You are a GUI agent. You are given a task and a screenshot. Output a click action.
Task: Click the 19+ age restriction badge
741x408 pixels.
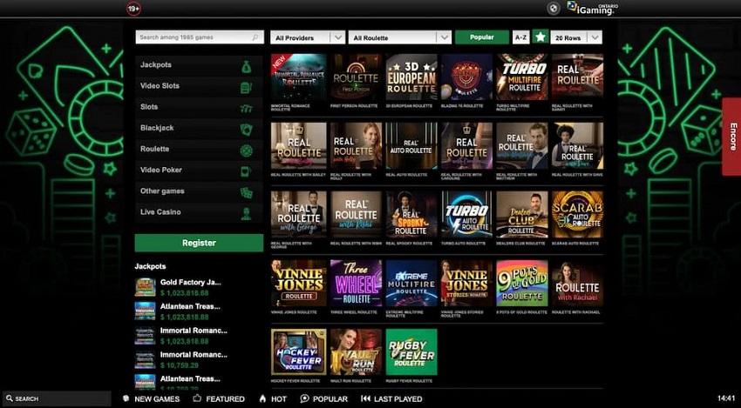coord(133,9)
